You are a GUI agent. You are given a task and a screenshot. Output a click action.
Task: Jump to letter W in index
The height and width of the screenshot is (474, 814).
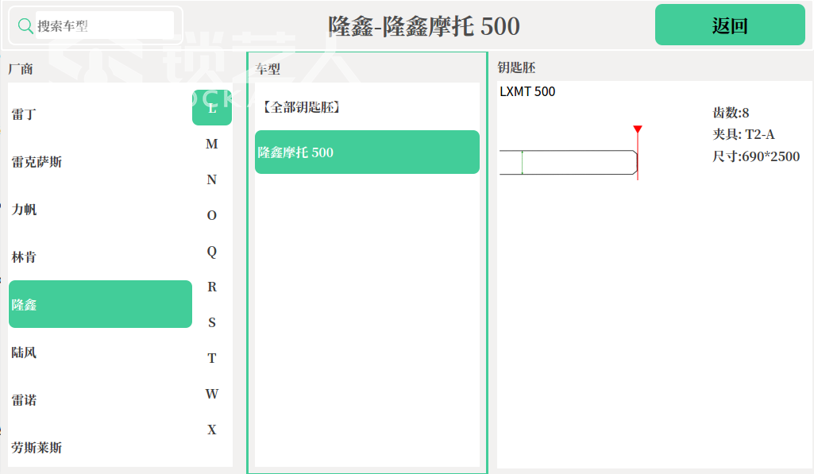tap(212, 394)
